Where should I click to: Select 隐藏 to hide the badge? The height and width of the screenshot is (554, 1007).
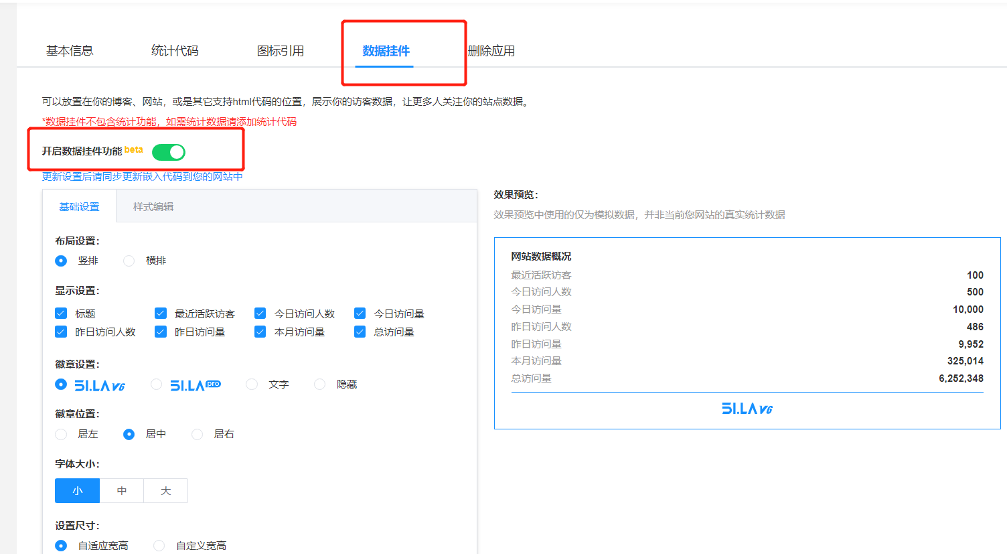click(320, 385)
